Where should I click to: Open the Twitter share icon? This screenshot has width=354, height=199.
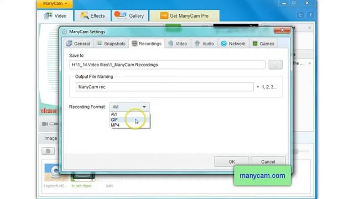point(300,15)
